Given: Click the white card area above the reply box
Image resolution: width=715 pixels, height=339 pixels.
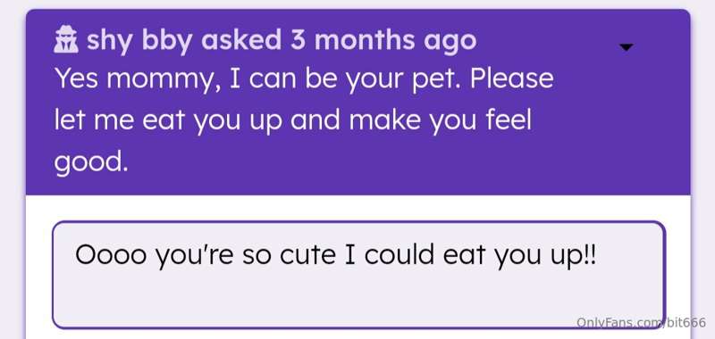Looking at the screenshot, I should [358, 209].
